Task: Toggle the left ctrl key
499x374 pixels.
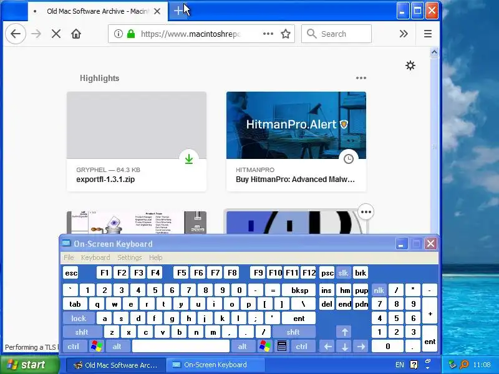Action: (x=74, y=347)
